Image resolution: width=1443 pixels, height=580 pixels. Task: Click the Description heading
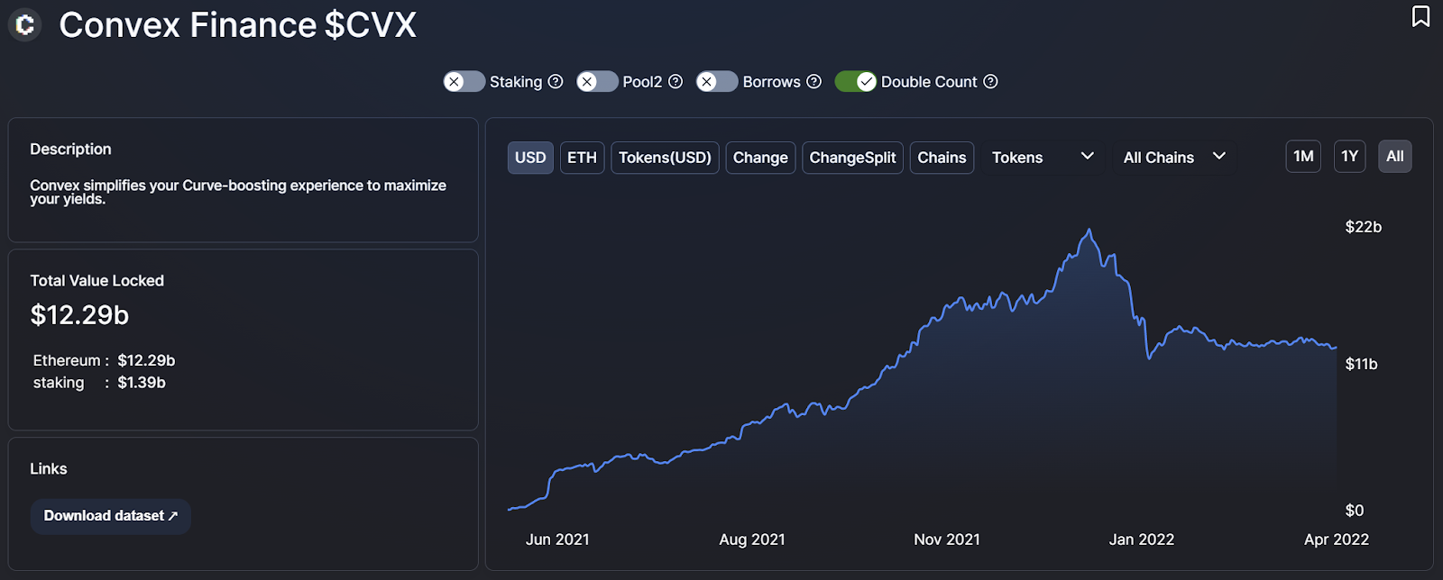(x=70, y=149)
